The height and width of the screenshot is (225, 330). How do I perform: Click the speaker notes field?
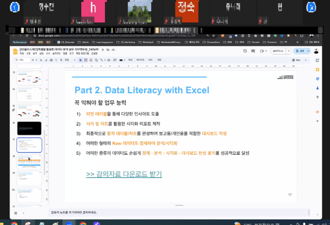pyautogui.click(x=179, y=212)
